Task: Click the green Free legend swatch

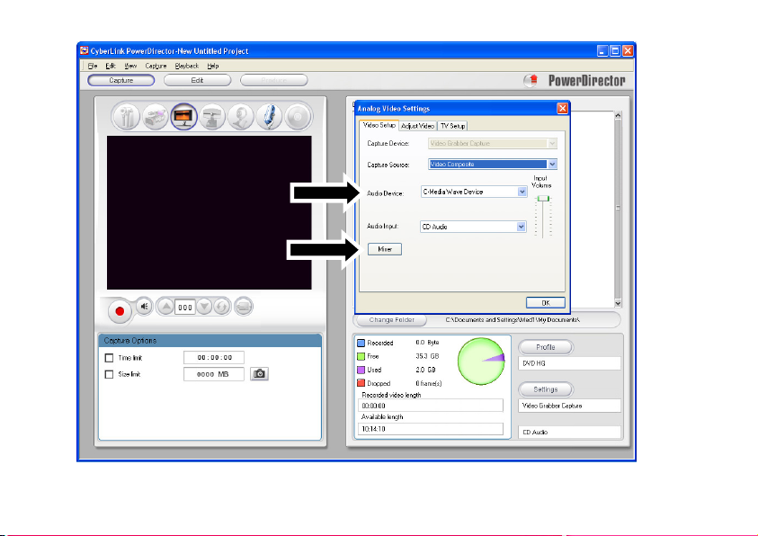Action: coord(361,356)
